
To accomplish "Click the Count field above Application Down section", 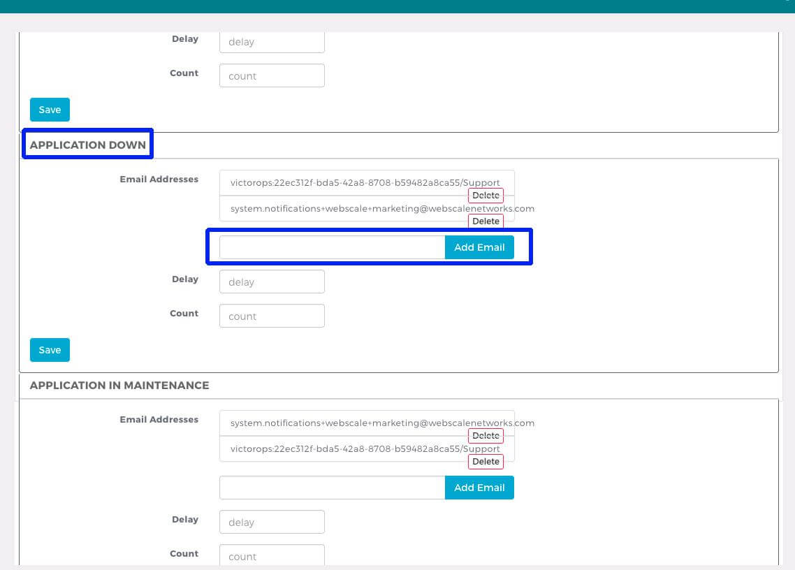I will click(272, 76).
